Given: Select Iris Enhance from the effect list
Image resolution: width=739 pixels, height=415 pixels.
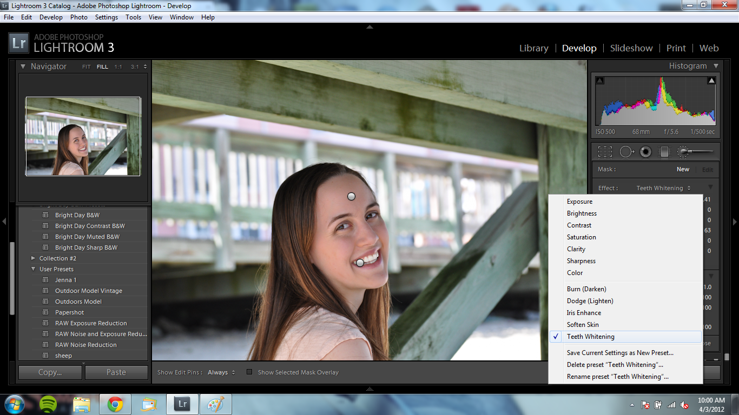Looking at the screenshot, I should coord(584,313).
